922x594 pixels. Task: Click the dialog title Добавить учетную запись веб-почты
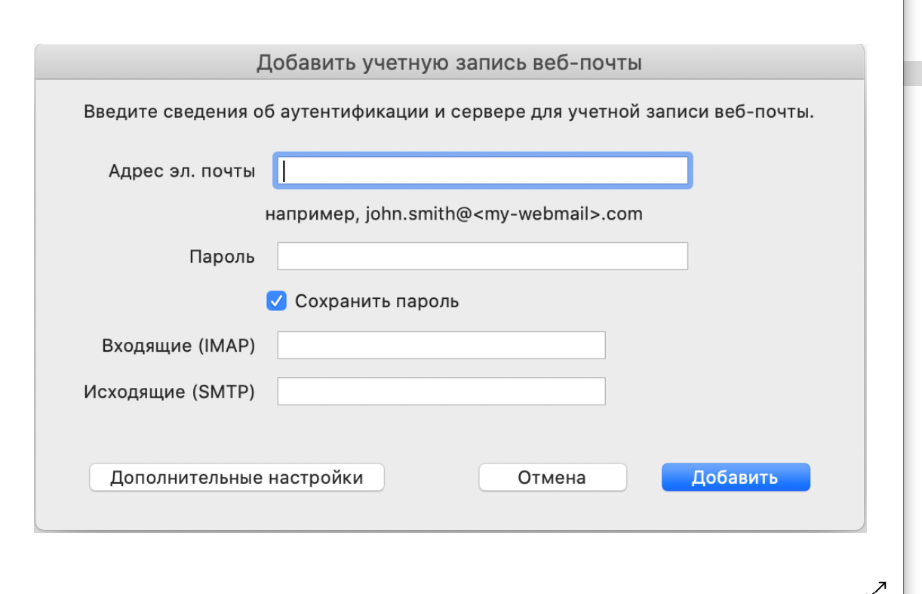tap(449, 62)
